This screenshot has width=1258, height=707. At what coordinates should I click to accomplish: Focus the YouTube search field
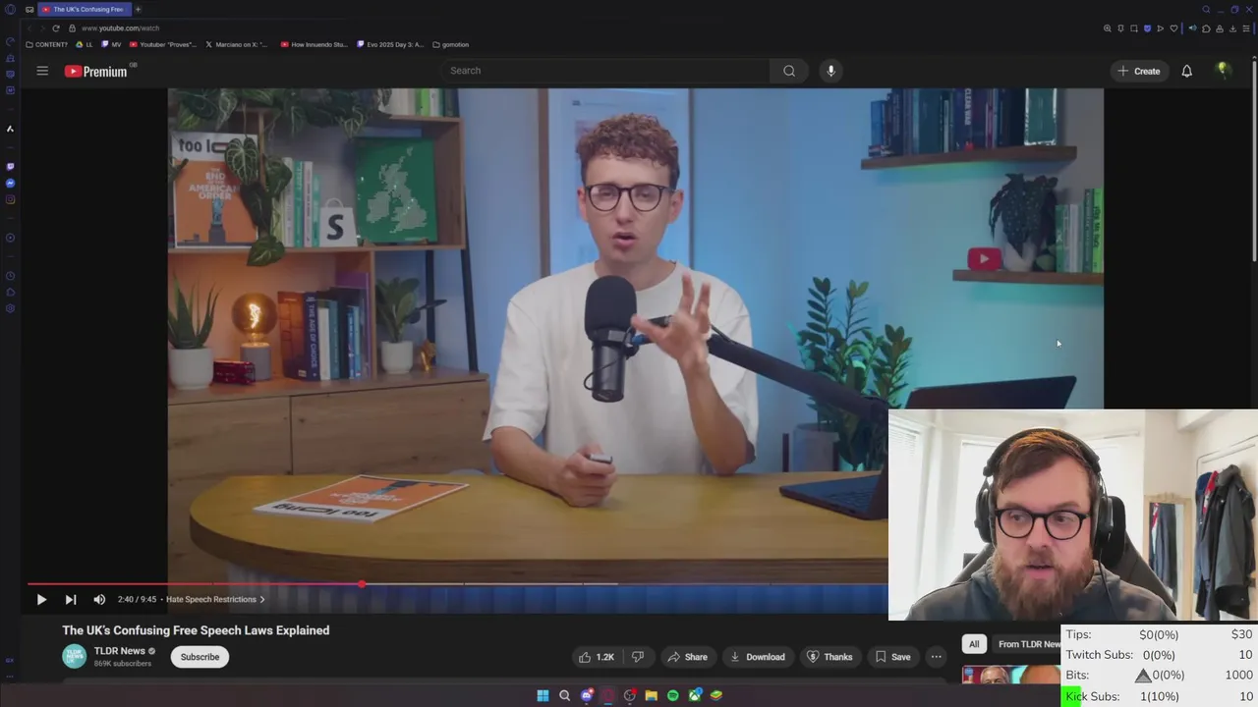pos(604,71)
